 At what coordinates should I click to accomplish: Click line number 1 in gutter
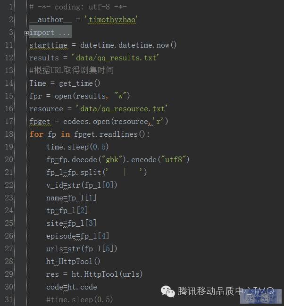click(10, 7)
